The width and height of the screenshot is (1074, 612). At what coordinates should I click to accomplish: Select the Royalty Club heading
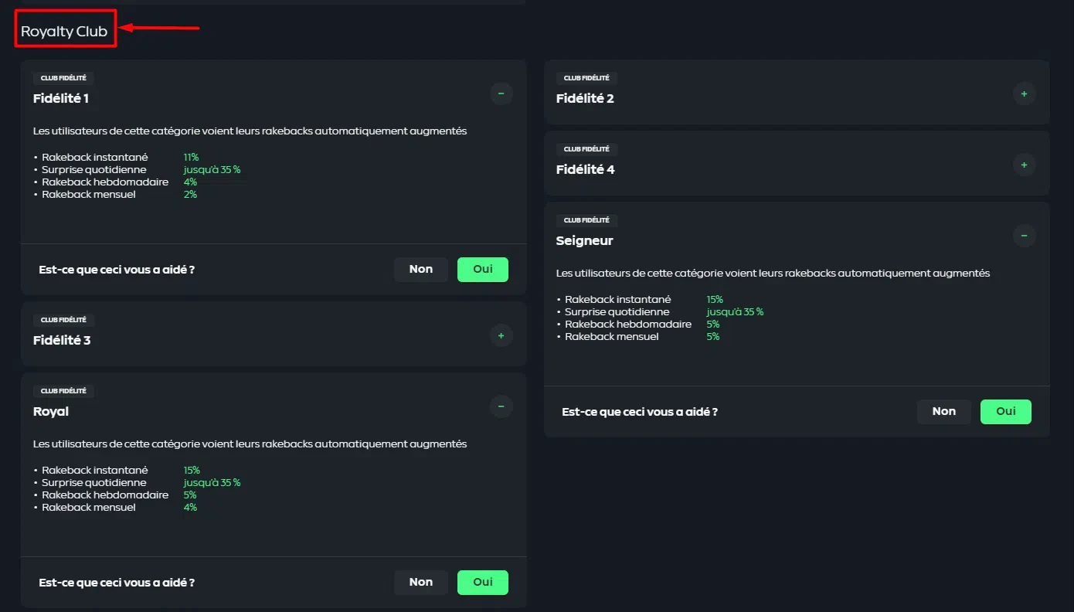[x=64, y=32]
